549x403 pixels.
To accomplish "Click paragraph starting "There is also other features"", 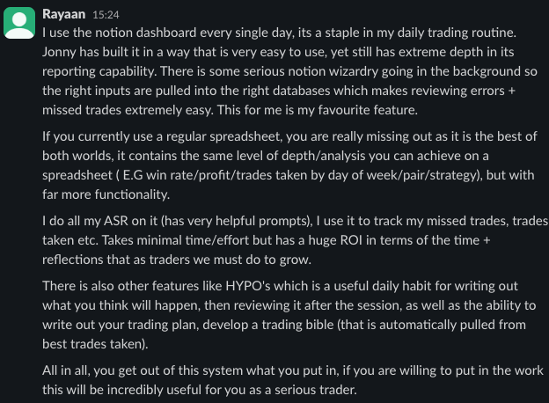I will coord(282,314).
